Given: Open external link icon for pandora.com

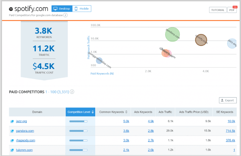Looking at the screenshot, I should click(12, 131).
